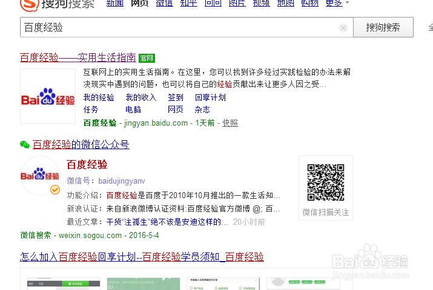Switch to the 购物 search tab
The height and width of the screenshot is (290, 433).
tap(310, 3)
